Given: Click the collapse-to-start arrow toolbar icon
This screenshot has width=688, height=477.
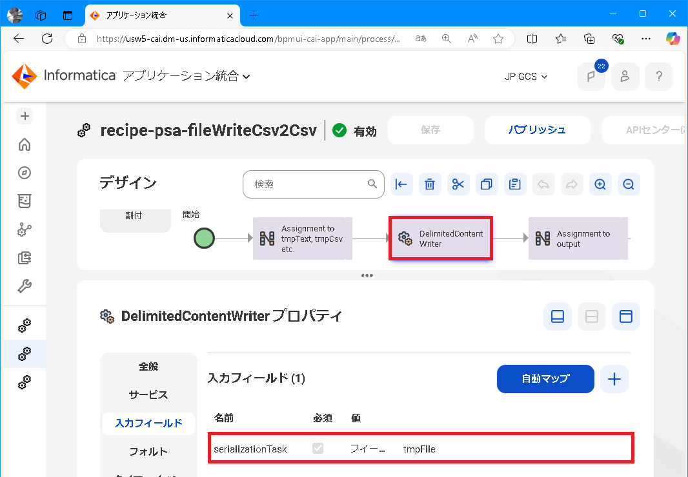Looking at the screenshot, I should (401, 184).
